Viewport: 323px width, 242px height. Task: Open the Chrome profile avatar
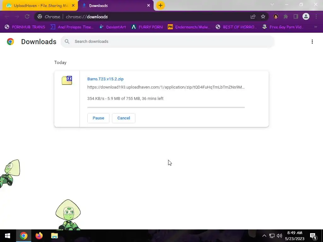306,17
